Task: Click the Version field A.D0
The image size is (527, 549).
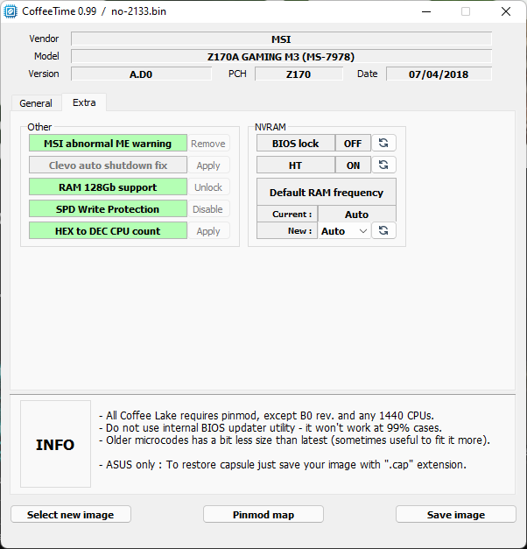Action: tap(141, 74)
